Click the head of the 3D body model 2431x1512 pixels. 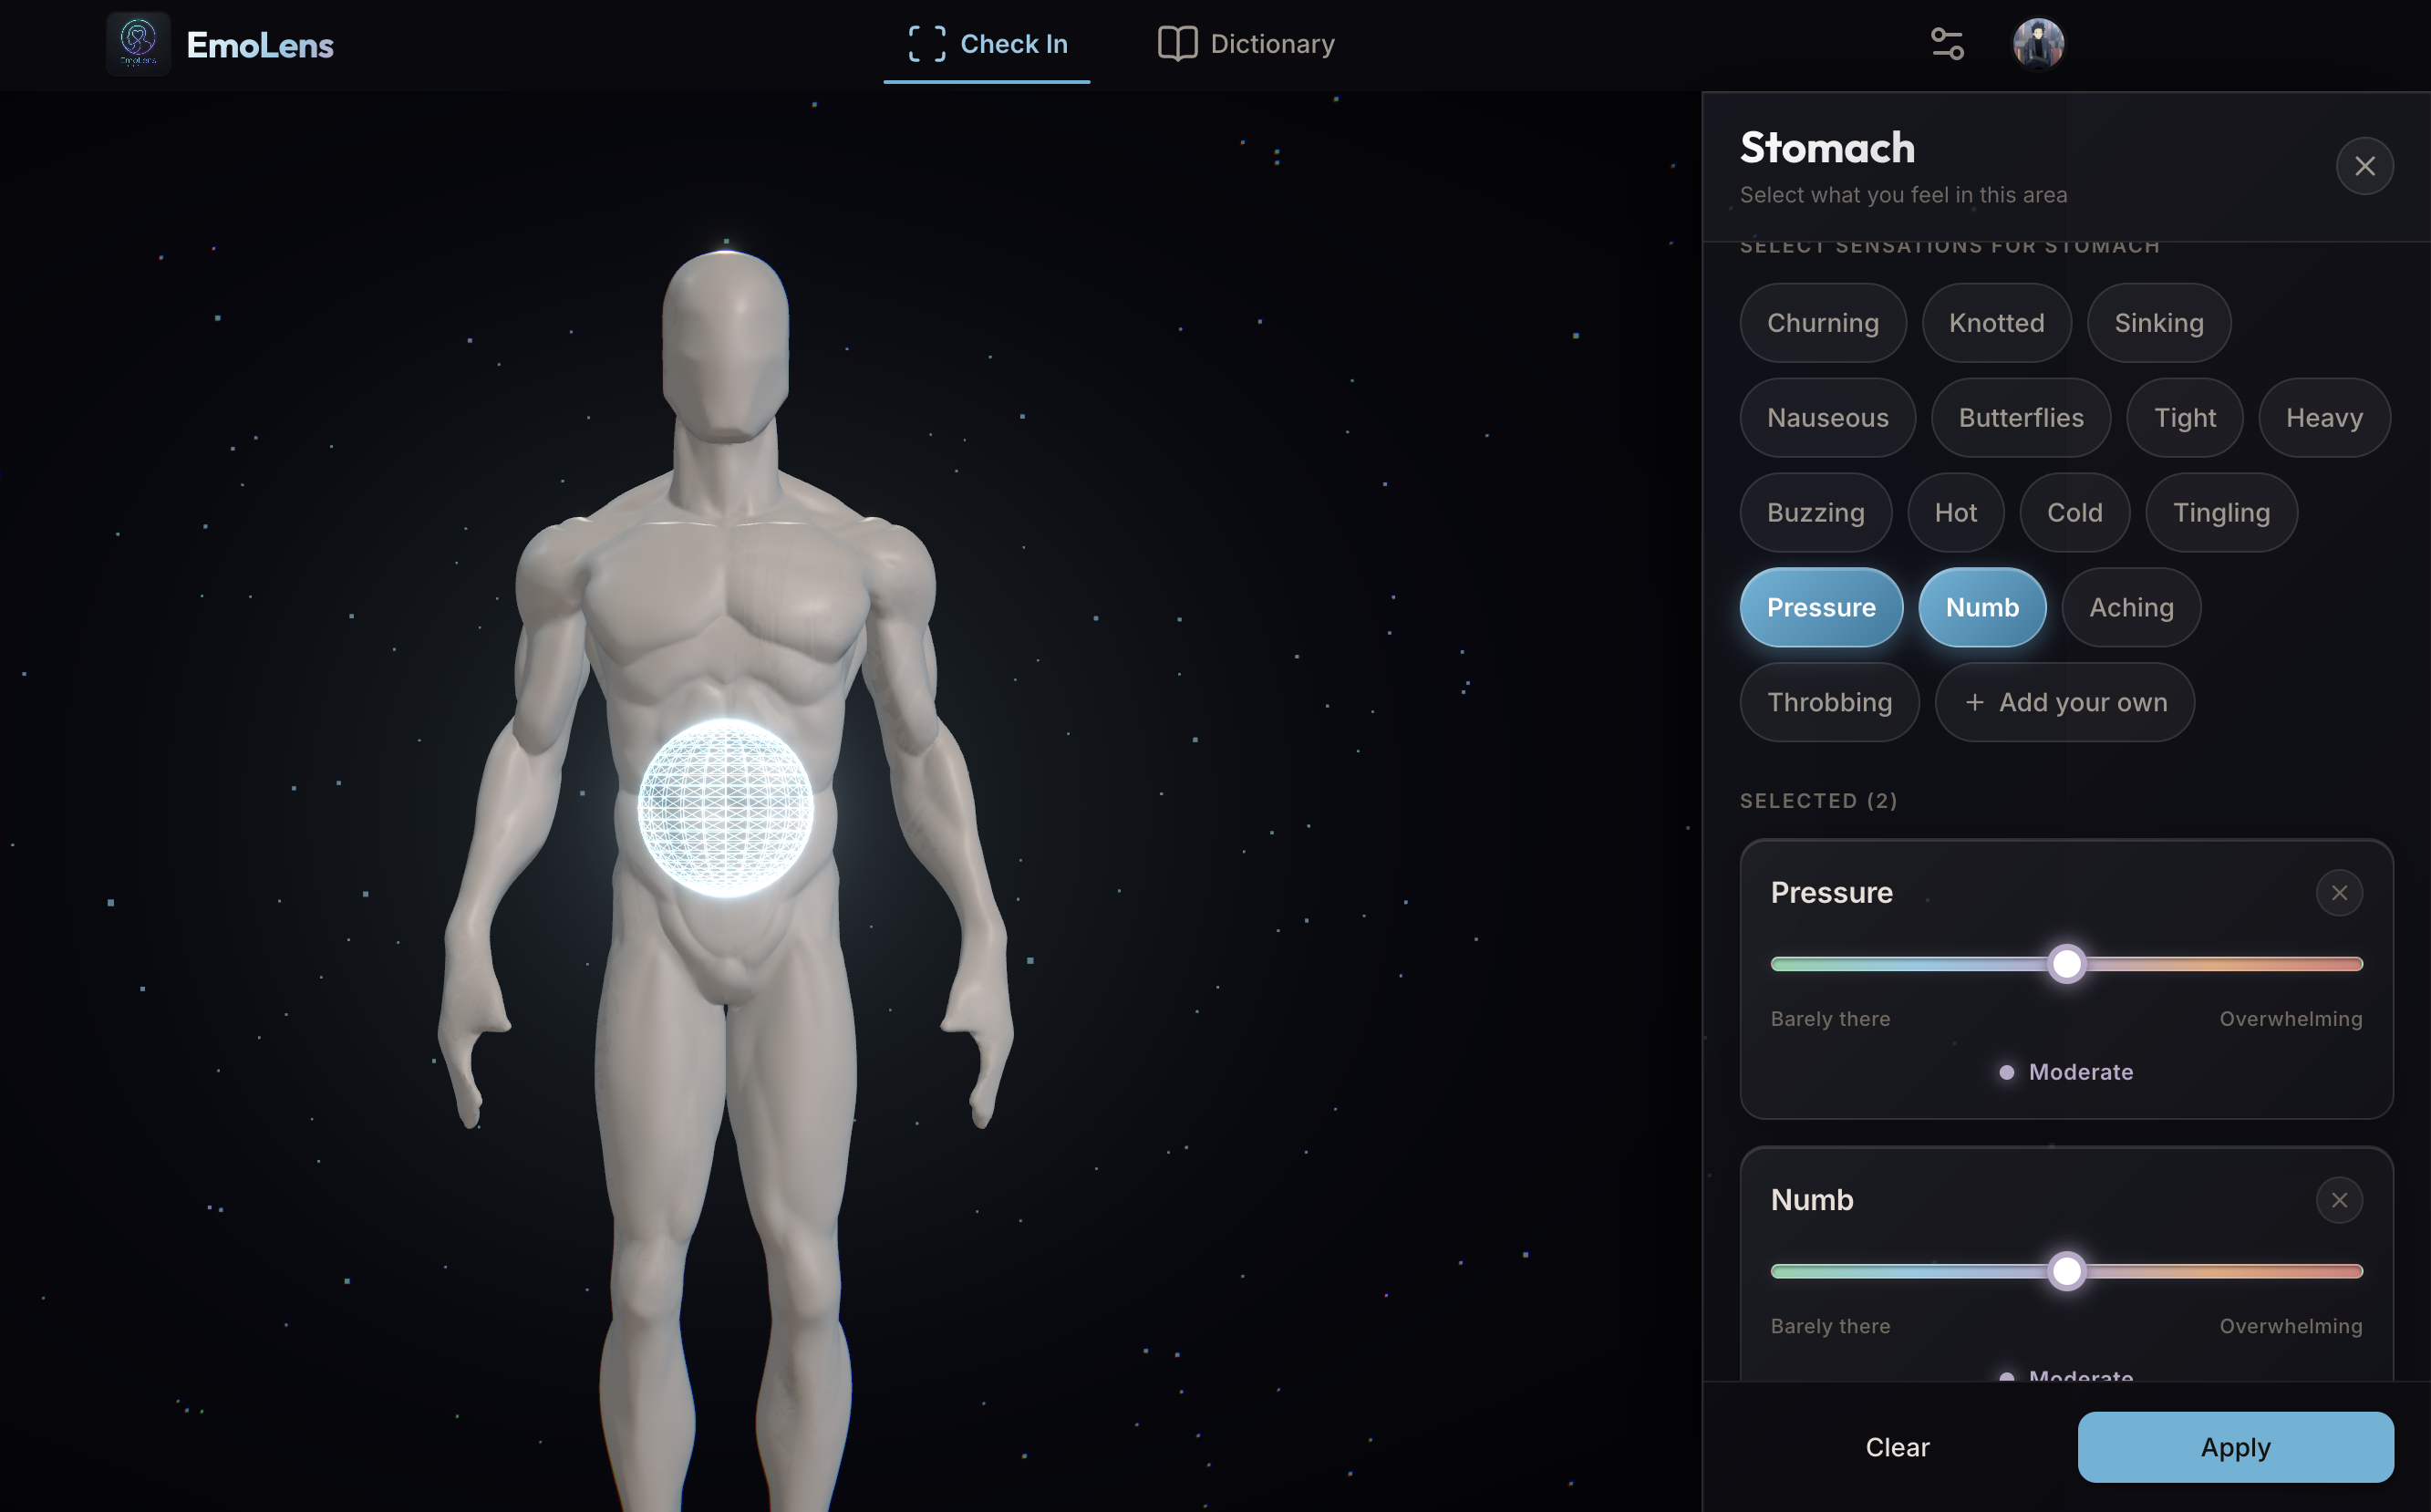[726, 345]
